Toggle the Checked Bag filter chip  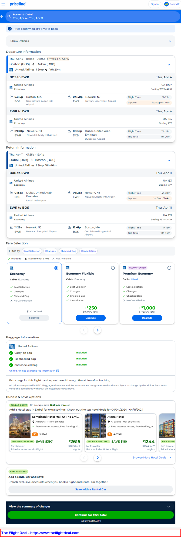pyautogui.click(x=68, y=251)
